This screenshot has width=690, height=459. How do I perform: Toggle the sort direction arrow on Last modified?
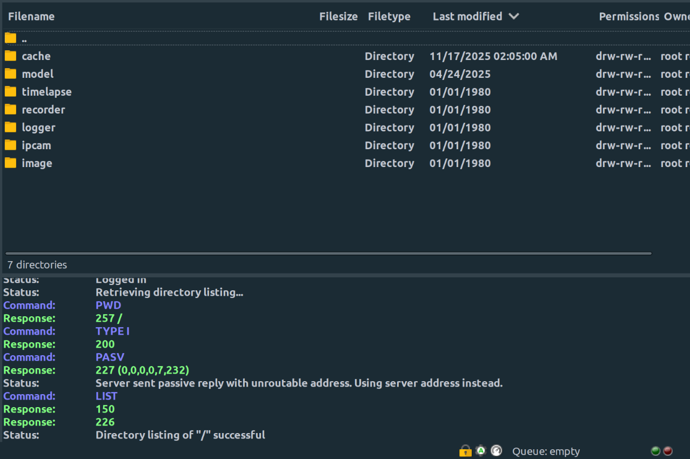(513, 16)
